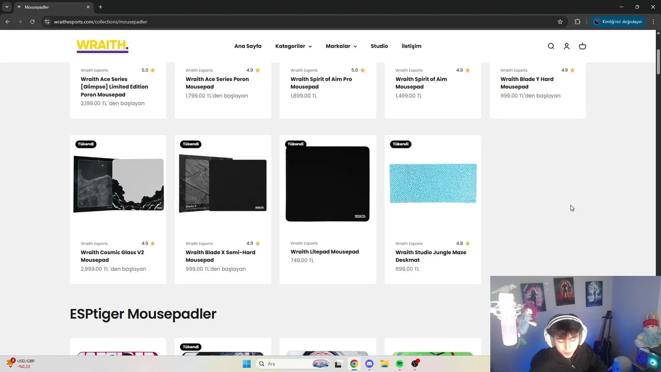Click the 5.0 rating on Spirit of Aim Pro
This screenshot has height=372, width=661.
tap(358, 70)
